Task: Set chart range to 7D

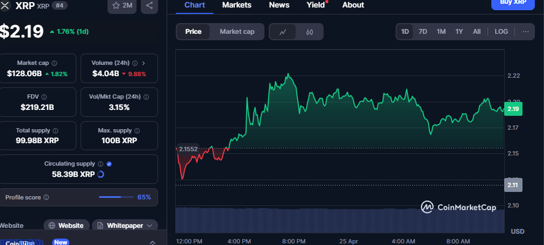Action: (x=423, y=32)
